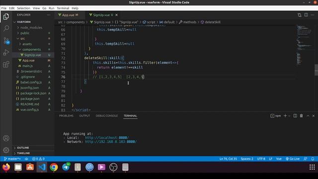Open the Extensions view
The image size is (318, 179).
[x=6, y=64]
